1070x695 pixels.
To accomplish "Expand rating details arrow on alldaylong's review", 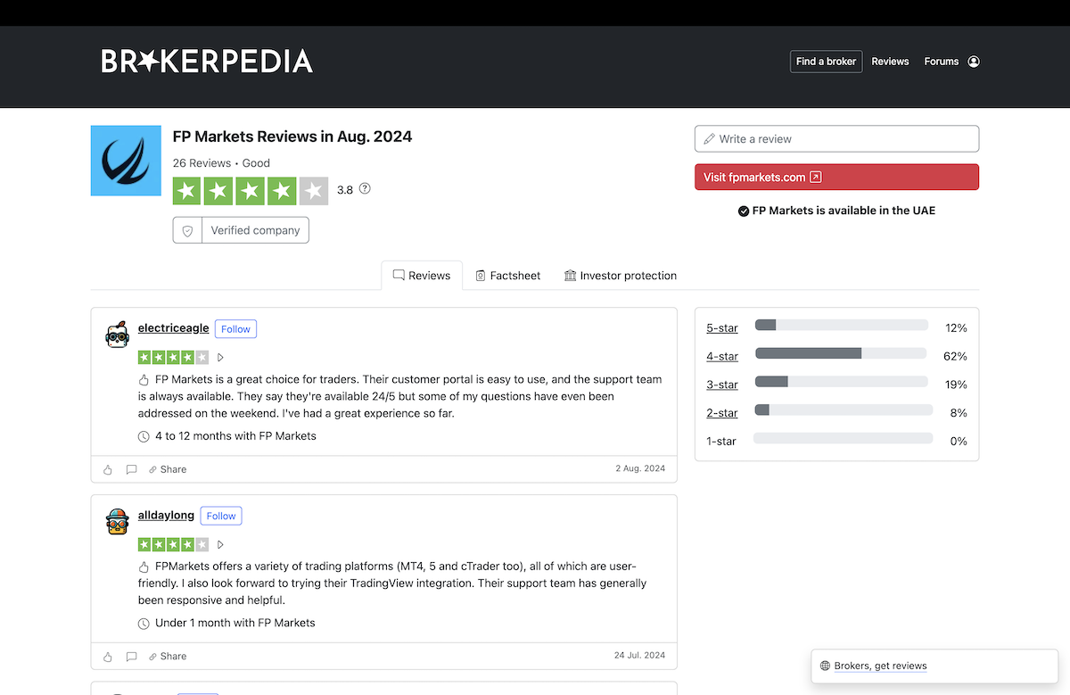I will (220, 544).
